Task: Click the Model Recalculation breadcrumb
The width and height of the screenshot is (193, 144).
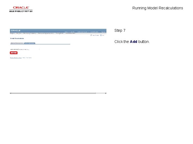Action: coord(70,33)
